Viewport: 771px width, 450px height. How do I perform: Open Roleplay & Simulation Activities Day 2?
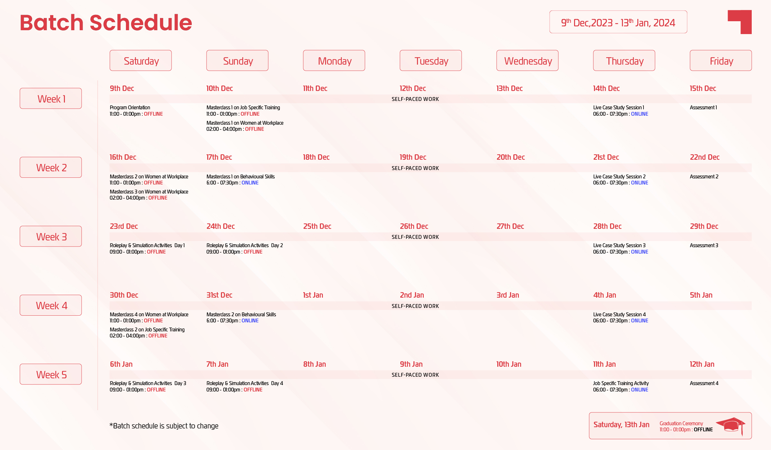coord(244,246)
